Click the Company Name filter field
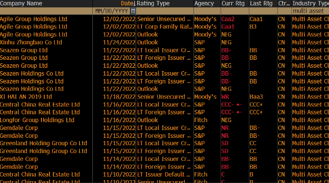The width and height of the screenshot is (329, 183). point(46,11)
